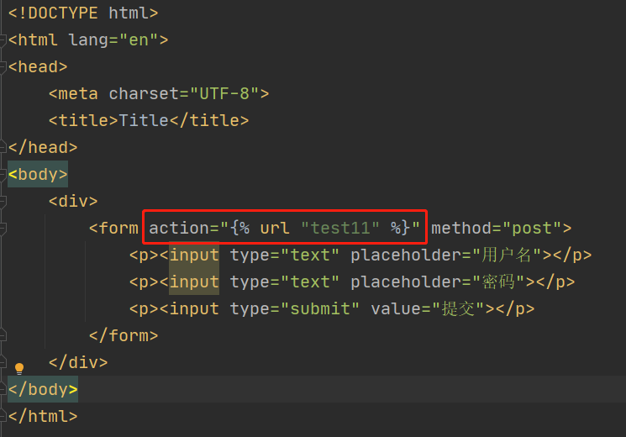Click the closing html tag

click(43, 416)
